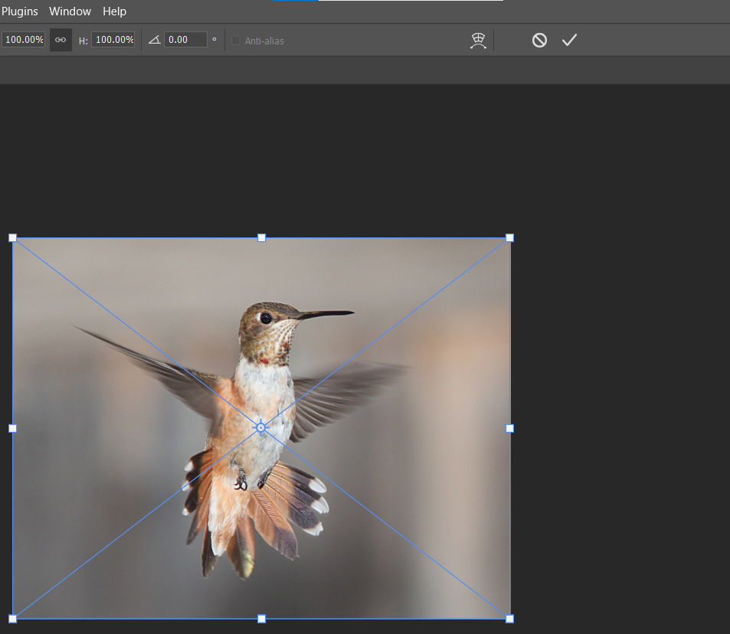Click the right-middle transform handle
The height and width of the screenshot is (634, 730).
510,428
